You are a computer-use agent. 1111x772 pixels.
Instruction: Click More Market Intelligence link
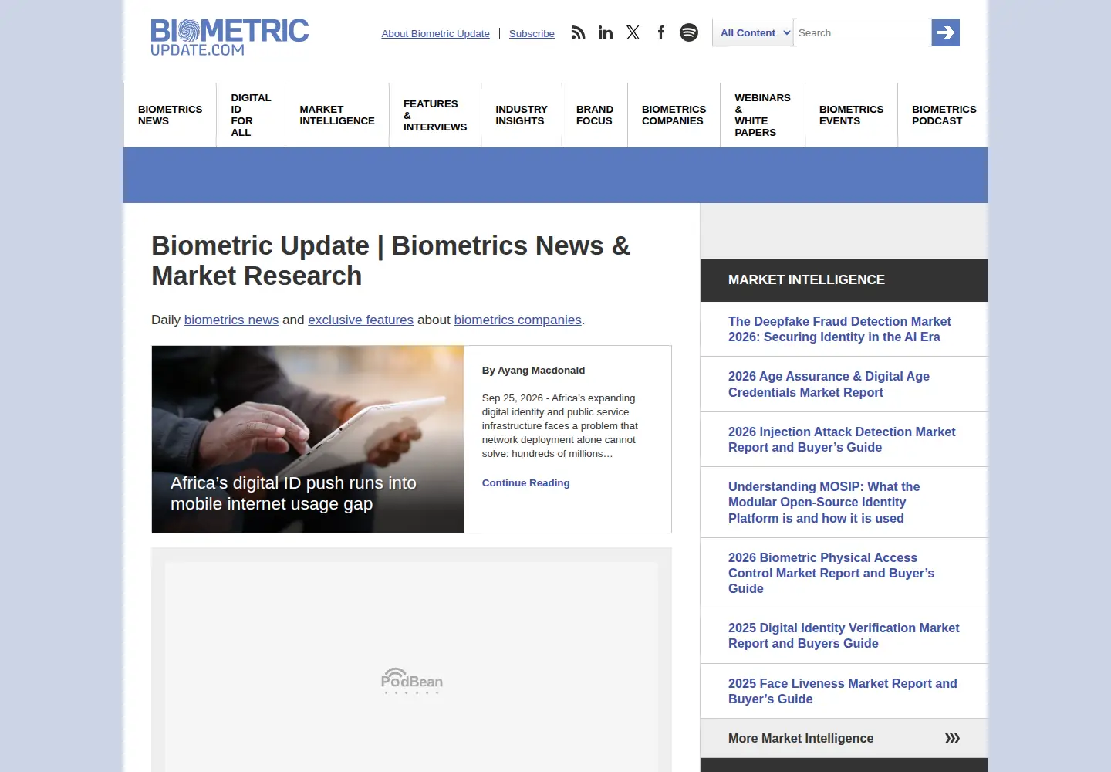[x=801, y=739]
